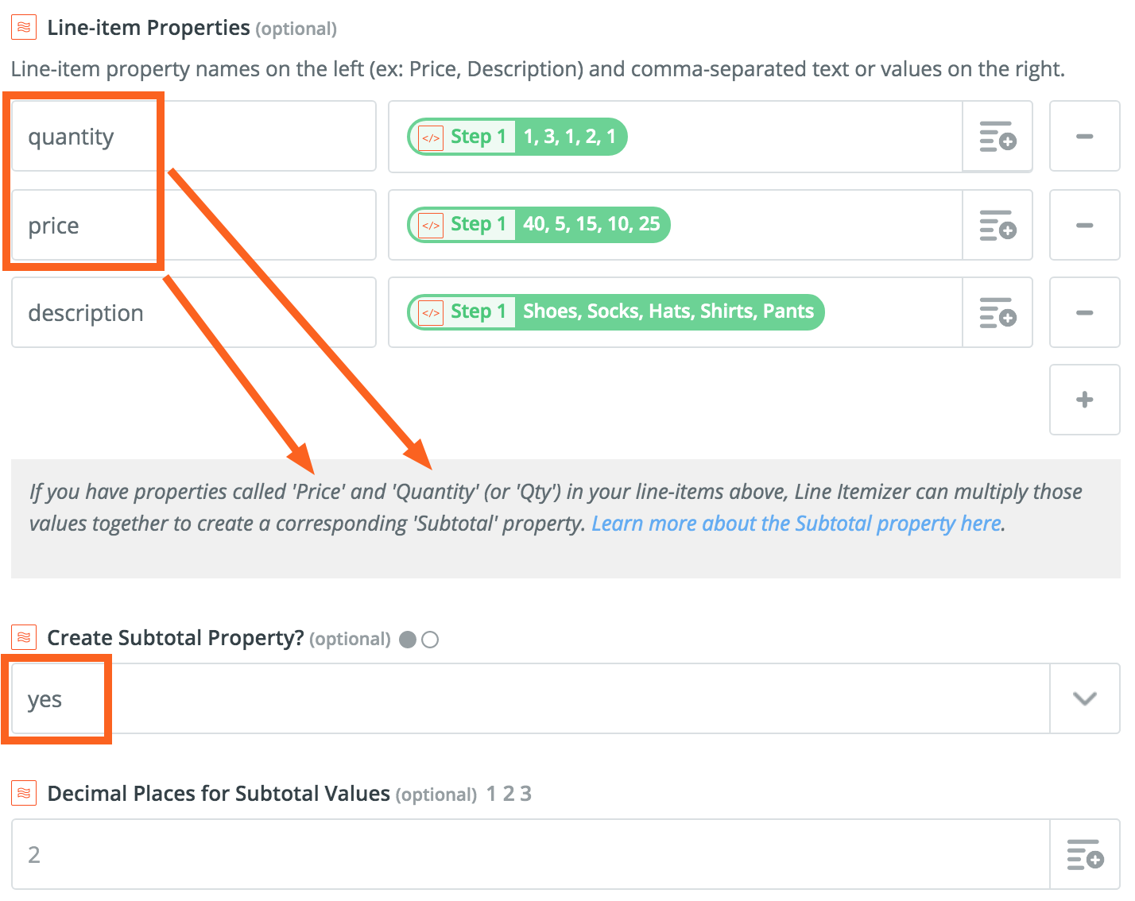Remove the description line-item row

click(x=1084, y=313)
